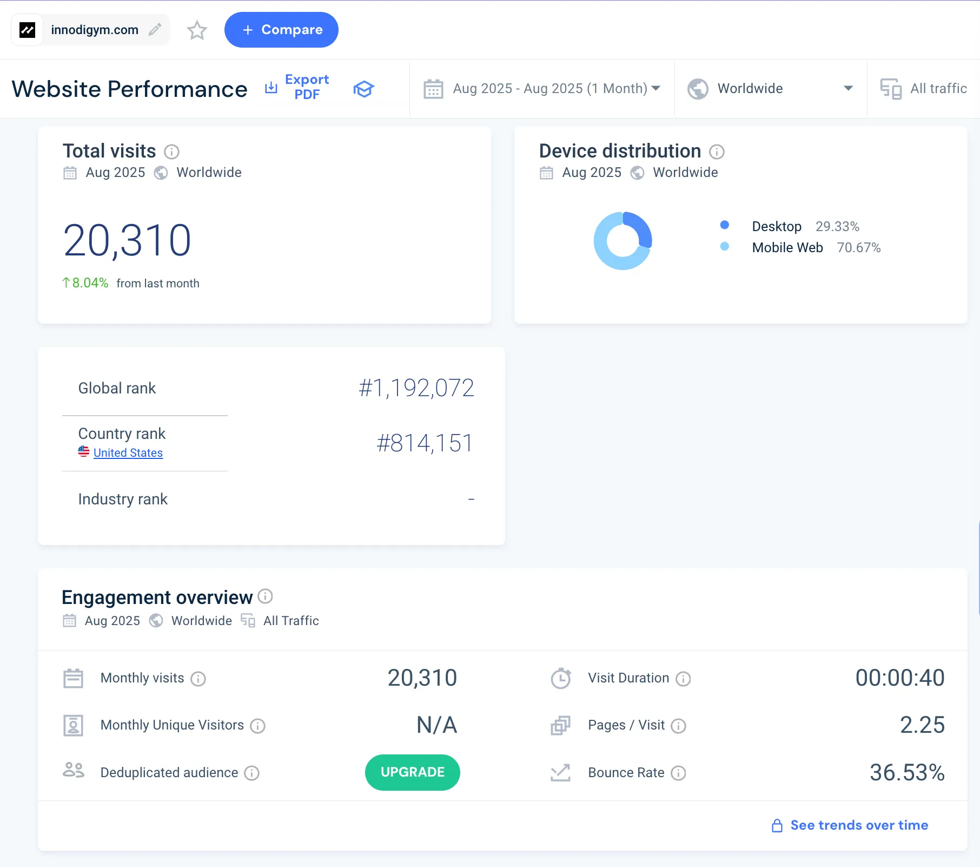Open the Aug 2025 date range dropdown

click(x=542, y=89)
